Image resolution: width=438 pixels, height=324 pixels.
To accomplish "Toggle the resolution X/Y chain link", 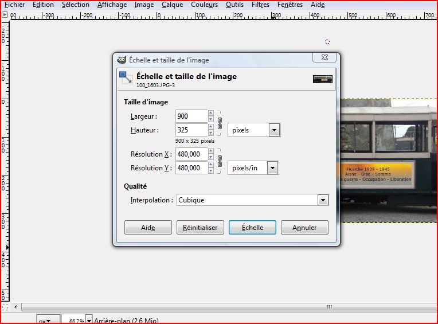I will [220, 161].
